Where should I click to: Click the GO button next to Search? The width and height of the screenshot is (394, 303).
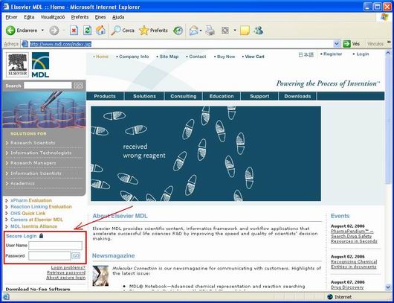click(78, 86)
